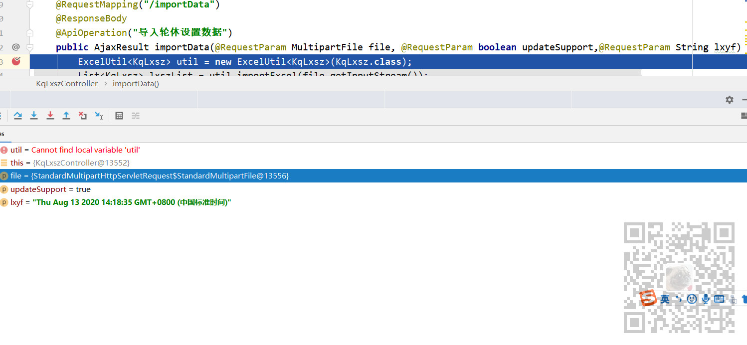The height and width of the screenshot is (345, 747).
Task: Click the MultipartFile parameter type
Action: pos(327,47)
